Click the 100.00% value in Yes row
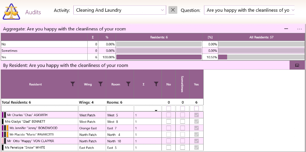This screenshot has height=152, width=306. click(x=109, y=57)
